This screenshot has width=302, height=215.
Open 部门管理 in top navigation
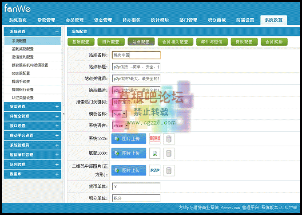coord(188,20)
